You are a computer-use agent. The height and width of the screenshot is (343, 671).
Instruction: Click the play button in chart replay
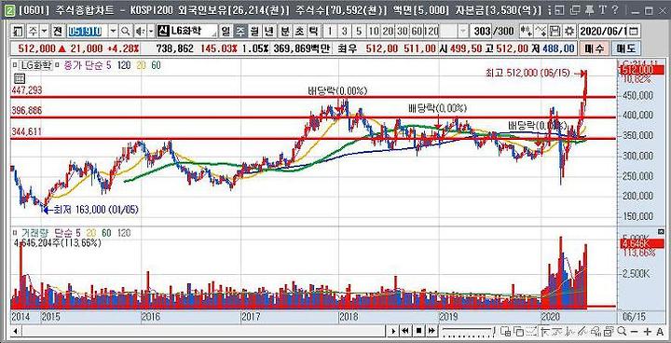393,331
